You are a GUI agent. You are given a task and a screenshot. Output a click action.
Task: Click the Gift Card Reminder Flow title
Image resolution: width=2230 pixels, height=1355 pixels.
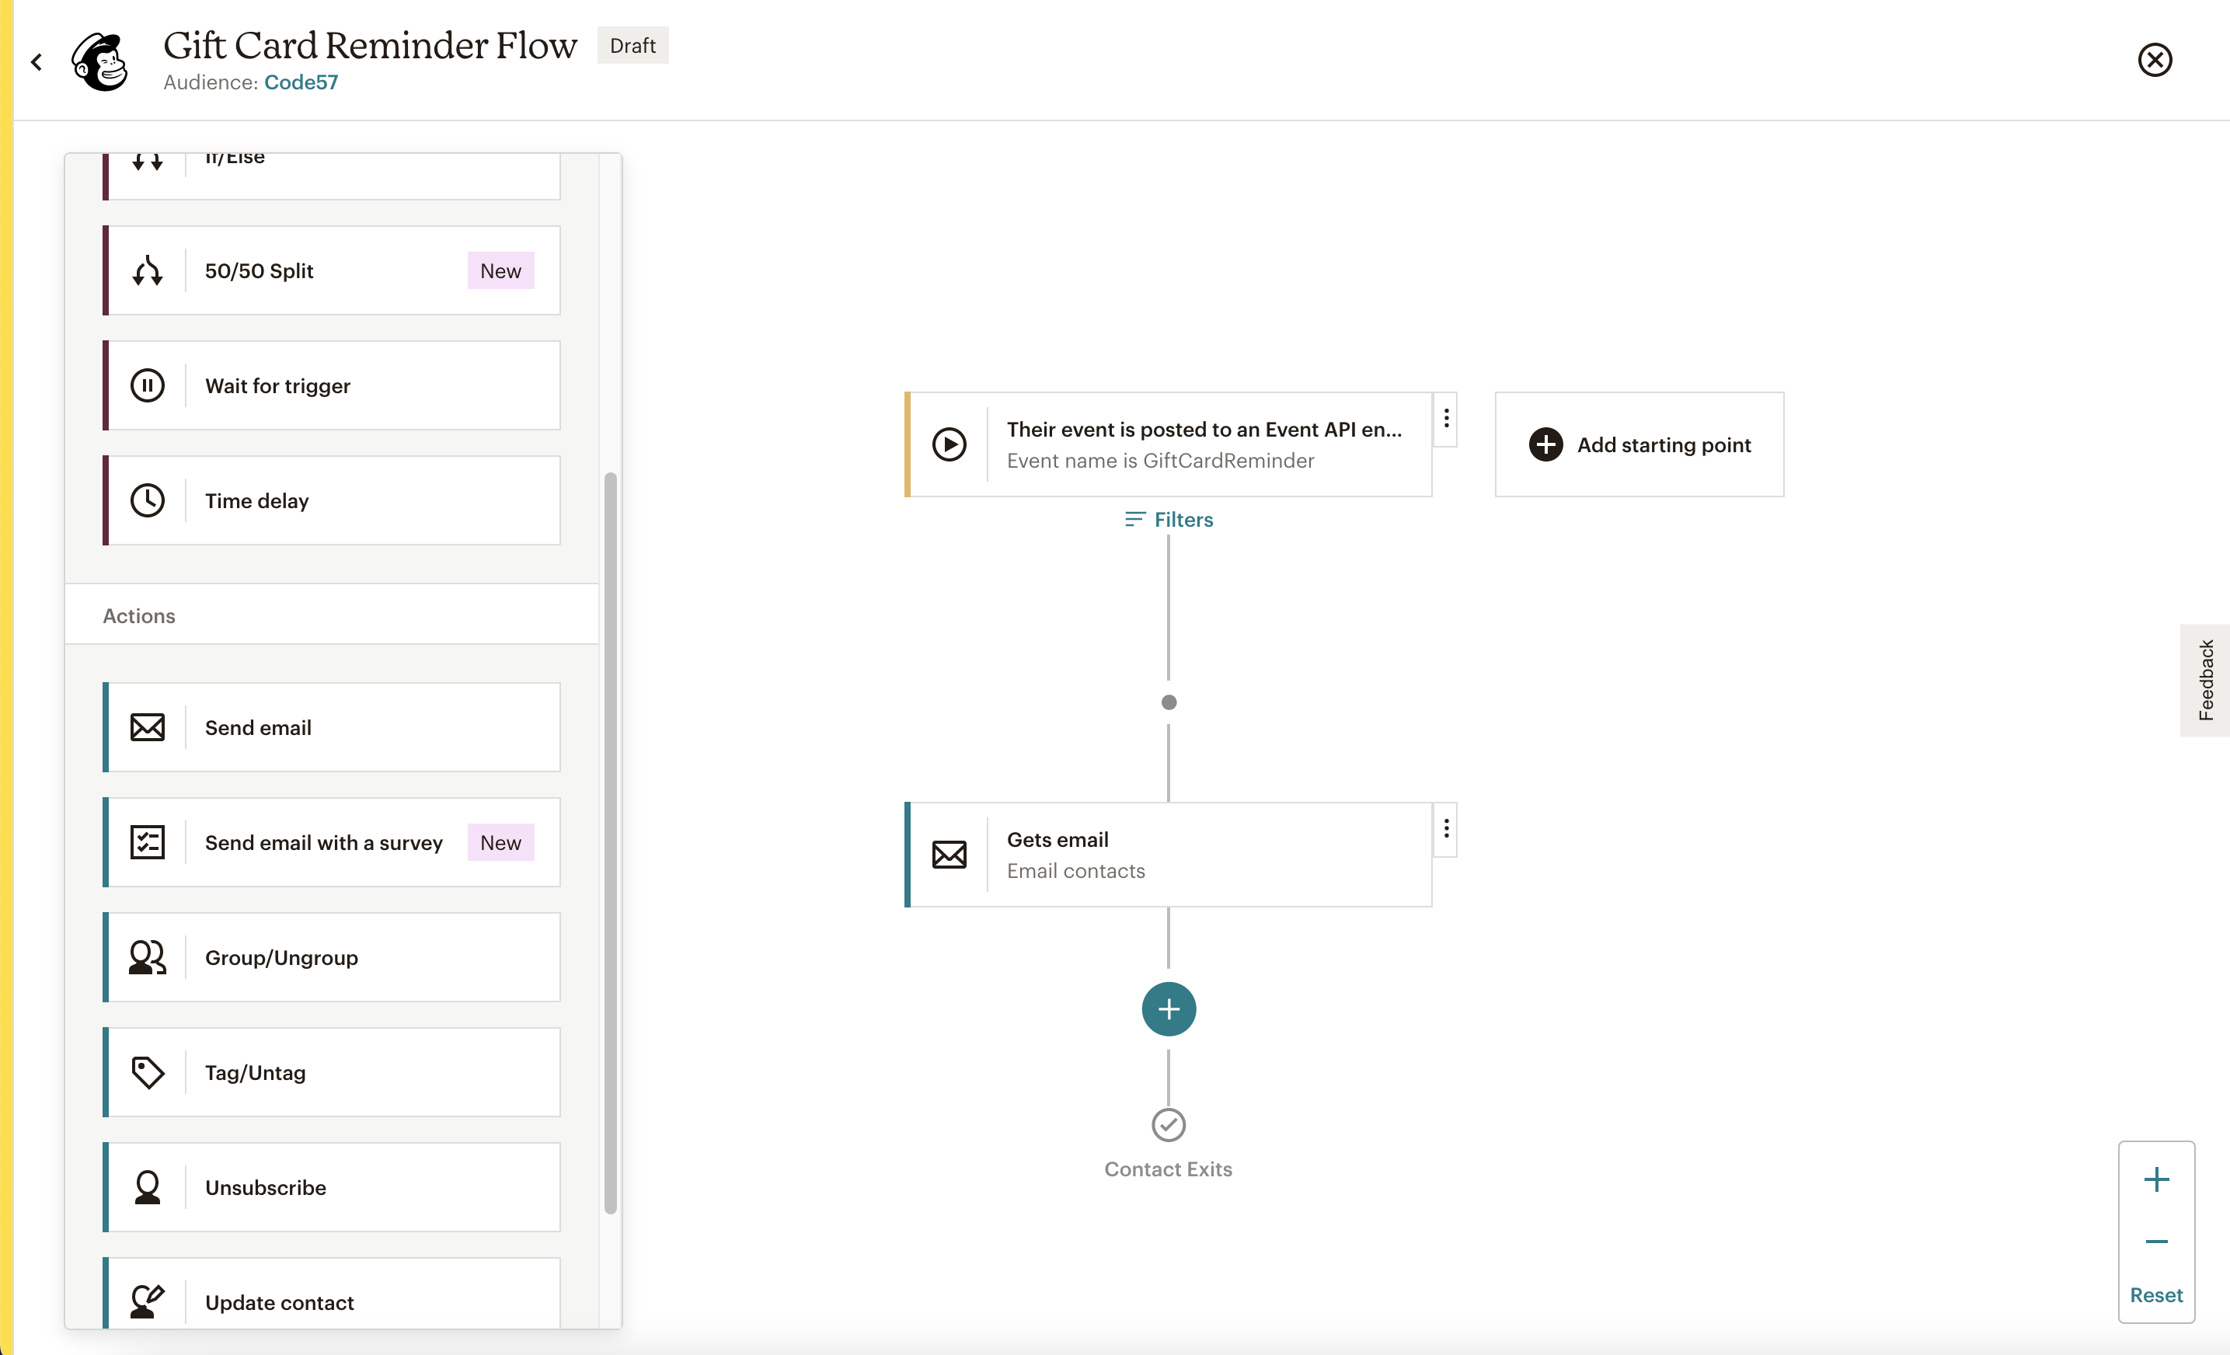pos(370,45)
